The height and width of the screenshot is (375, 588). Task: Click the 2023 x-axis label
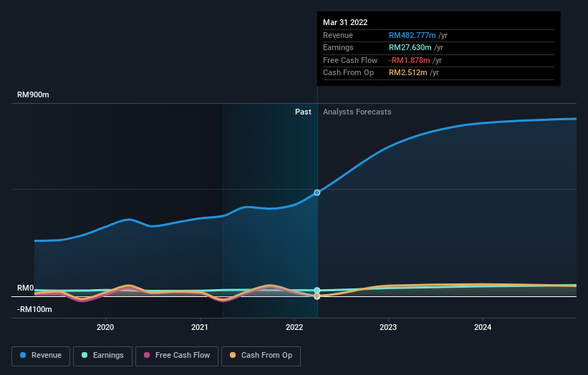[388, 328]
